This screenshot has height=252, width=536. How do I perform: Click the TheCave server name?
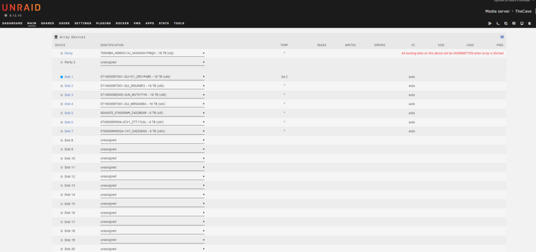(x=523, y=11)
